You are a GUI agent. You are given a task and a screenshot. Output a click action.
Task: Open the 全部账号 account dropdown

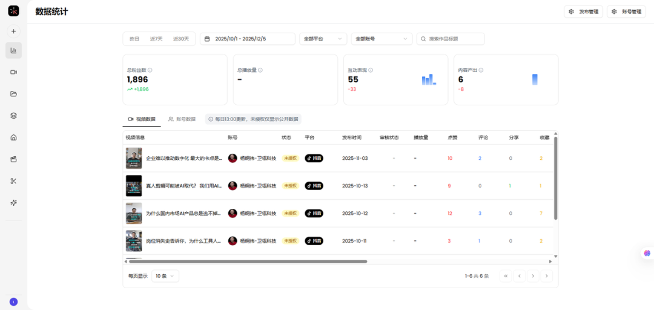click(381, 39)
